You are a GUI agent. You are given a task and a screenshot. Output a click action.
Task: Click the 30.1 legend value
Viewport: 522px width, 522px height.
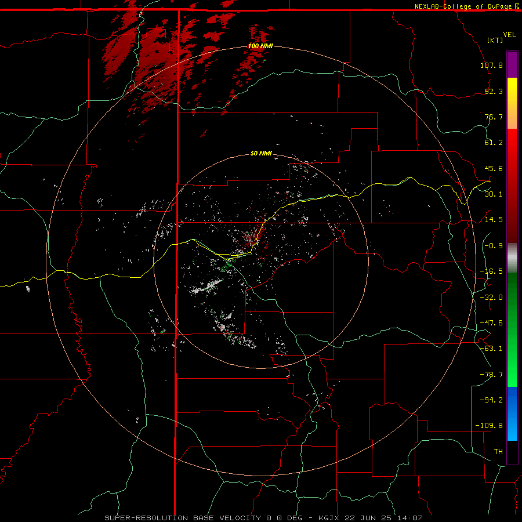494,194
